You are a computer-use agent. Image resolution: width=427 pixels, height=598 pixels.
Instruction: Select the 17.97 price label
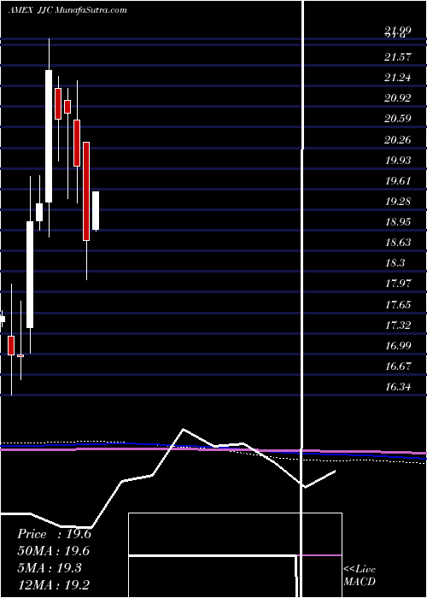coord(398,284)
